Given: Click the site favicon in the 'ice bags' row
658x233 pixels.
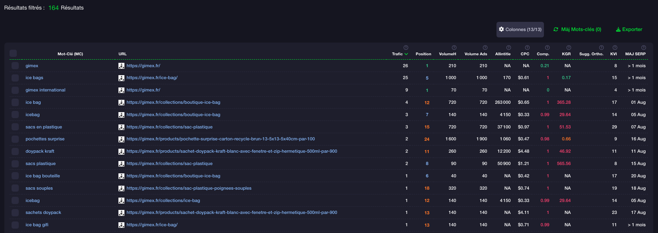Looking at the screenshot, I should coord(121,78).
